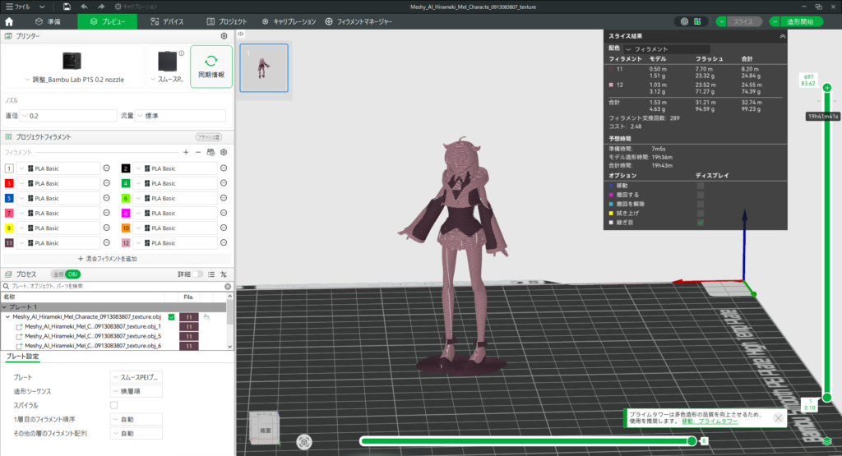Switch process scope 全般/OBJ toggle

66,274
